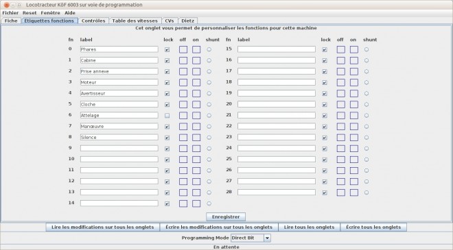Select the off image box for function 15
Screen dimensions: 453x250
341,49
